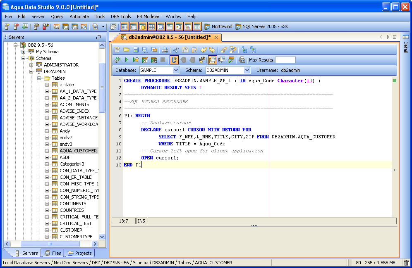This screenshot has width=412, height=268.
Task: Click the Northwind server shortcut button
Action: [218, 26]
